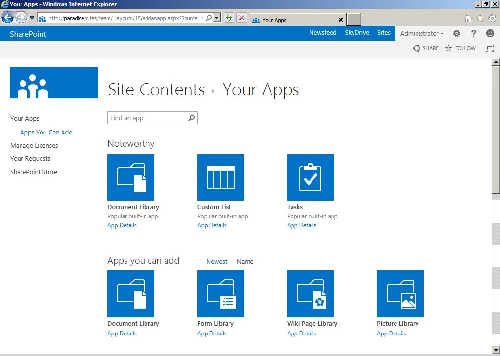The width and height of the screenshot is (500, 356).
Task: Click the Find an app search magnifier
Action: tap(191, 118)
